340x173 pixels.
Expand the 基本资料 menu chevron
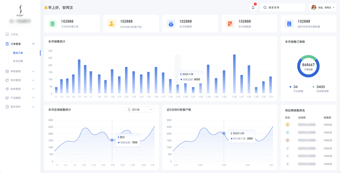33,107
